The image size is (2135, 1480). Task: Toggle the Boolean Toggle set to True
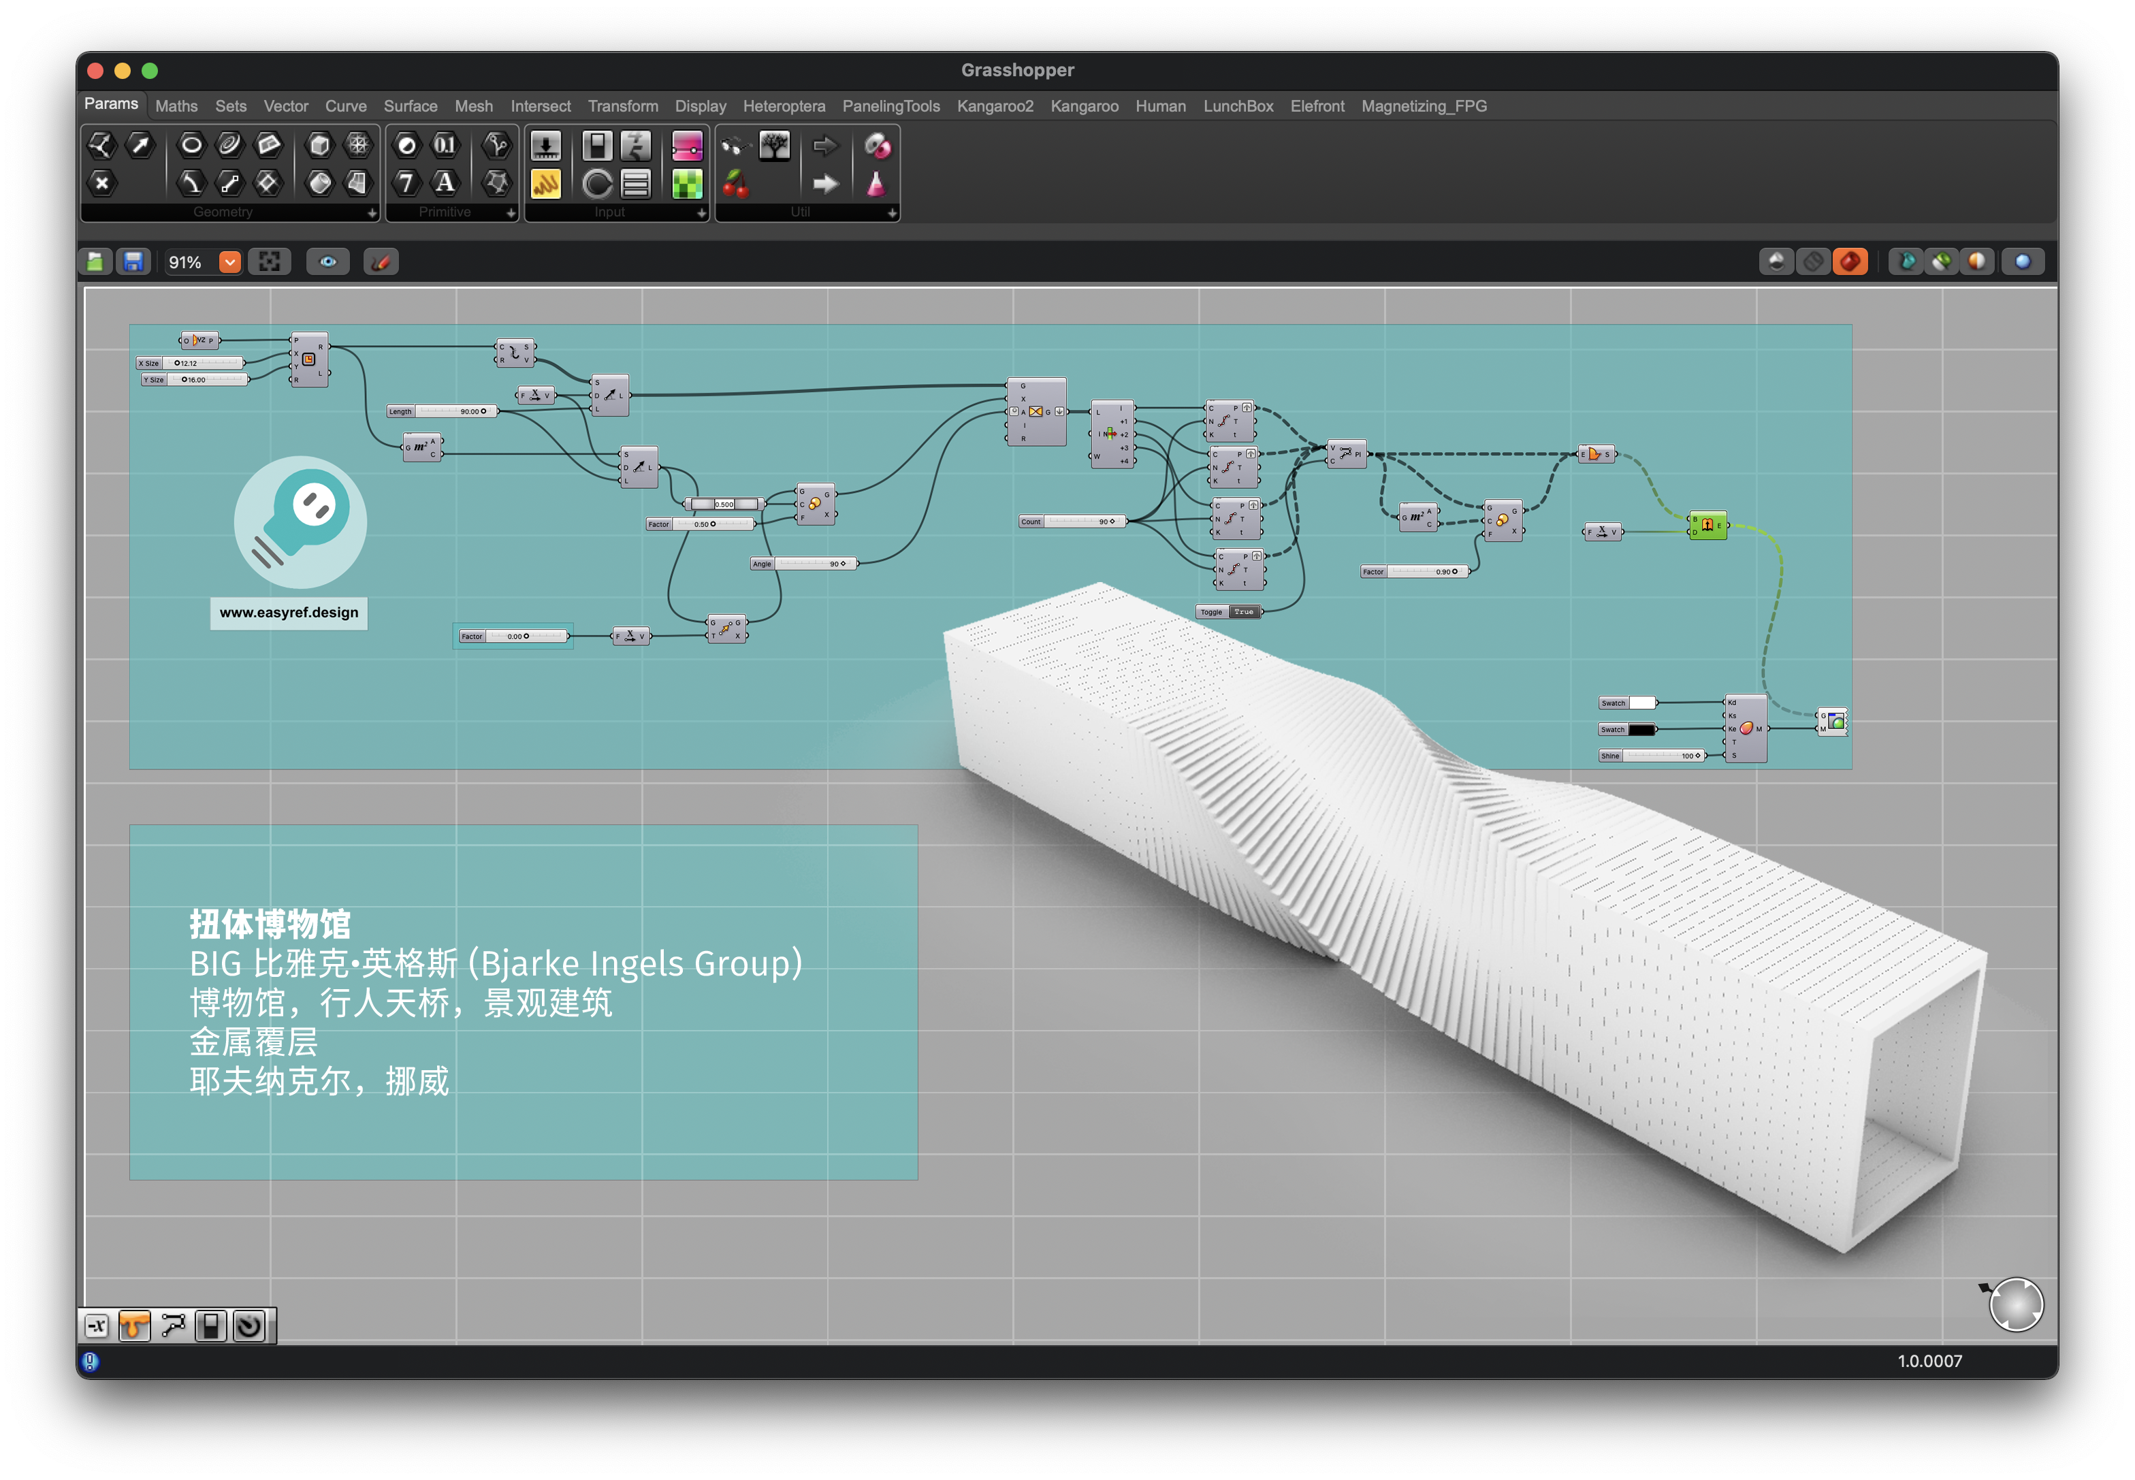tap(1244, 612)
